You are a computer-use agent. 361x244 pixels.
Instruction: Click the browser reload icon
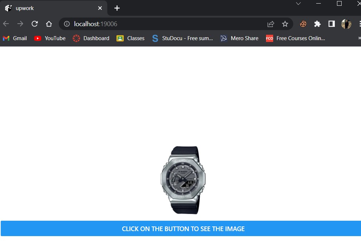point(34,24)
